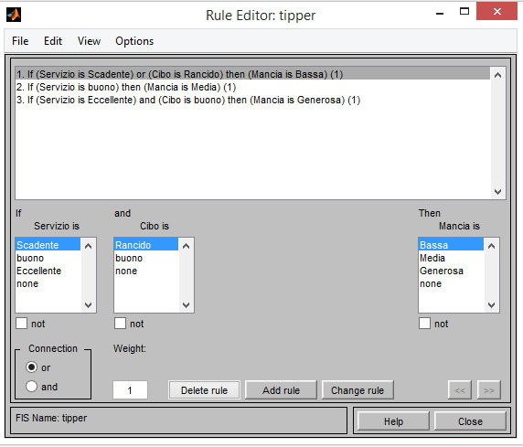Open the Options menu
This screenshot has height=447, width=523.
[x=134, y=41]
